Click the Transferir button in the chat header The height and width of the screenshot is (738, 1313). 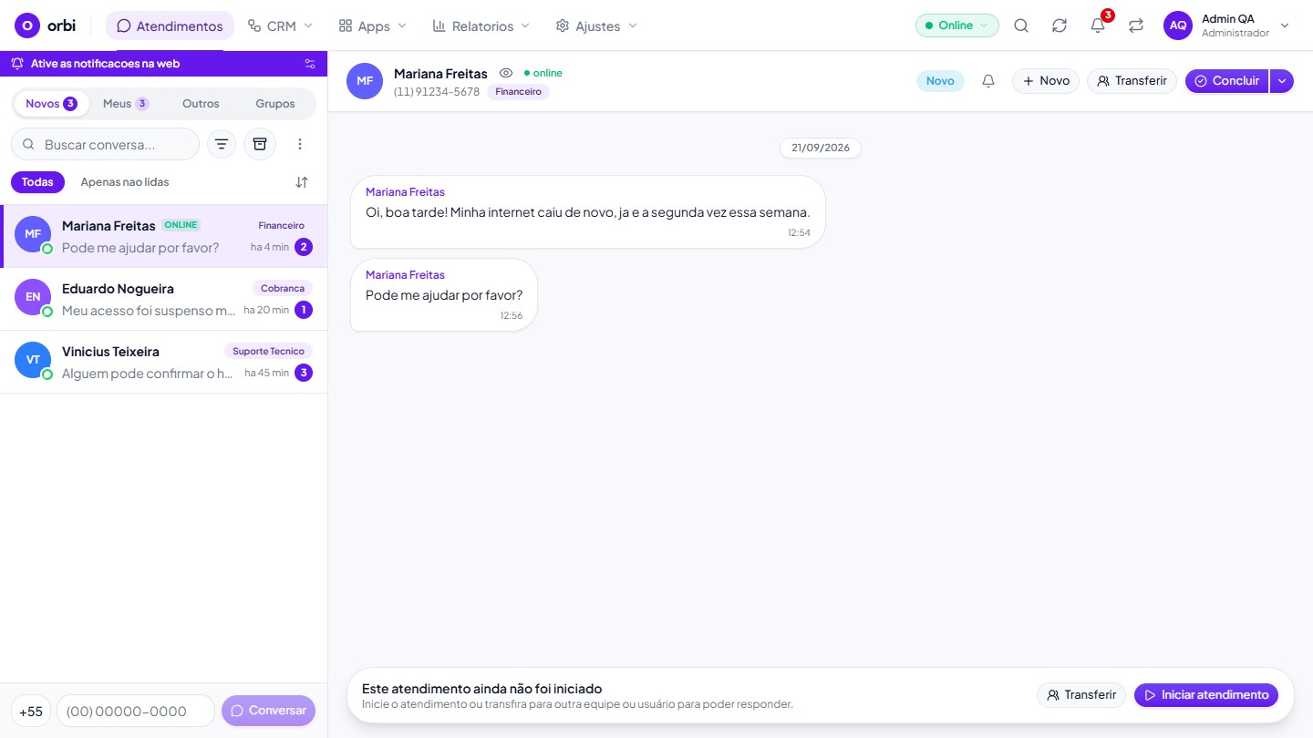[x=1132, y=81]
